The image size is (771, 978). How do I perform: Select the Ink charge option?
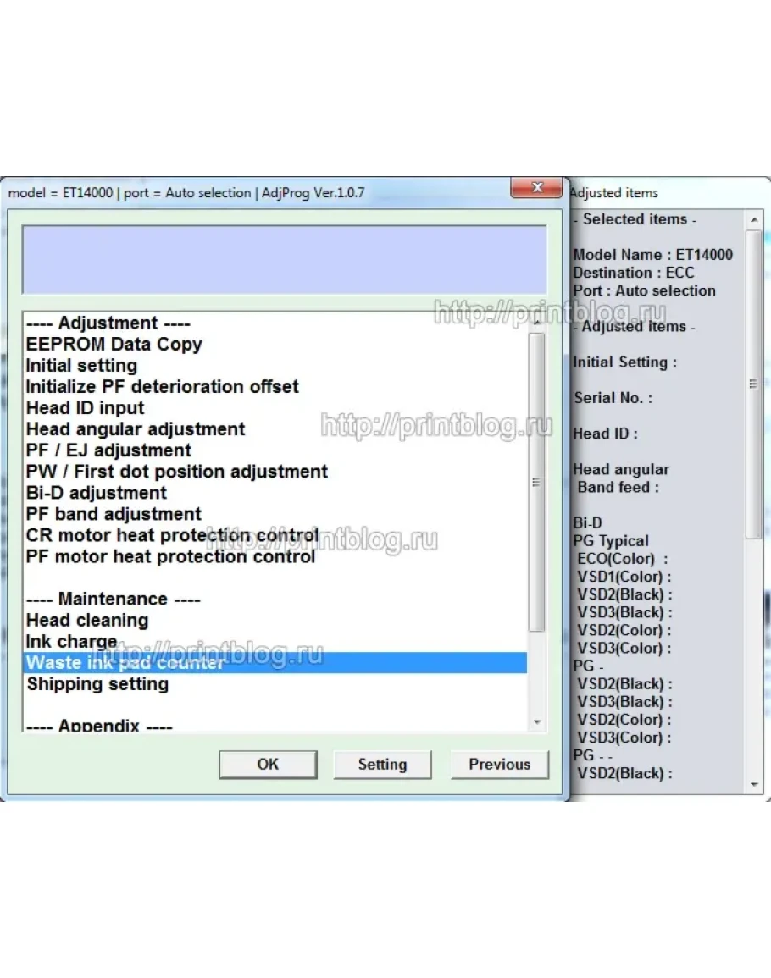(x=71, y=642)
